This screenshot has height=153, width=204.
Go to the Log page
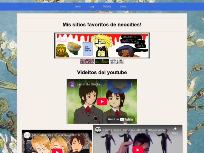click(91, 6)
